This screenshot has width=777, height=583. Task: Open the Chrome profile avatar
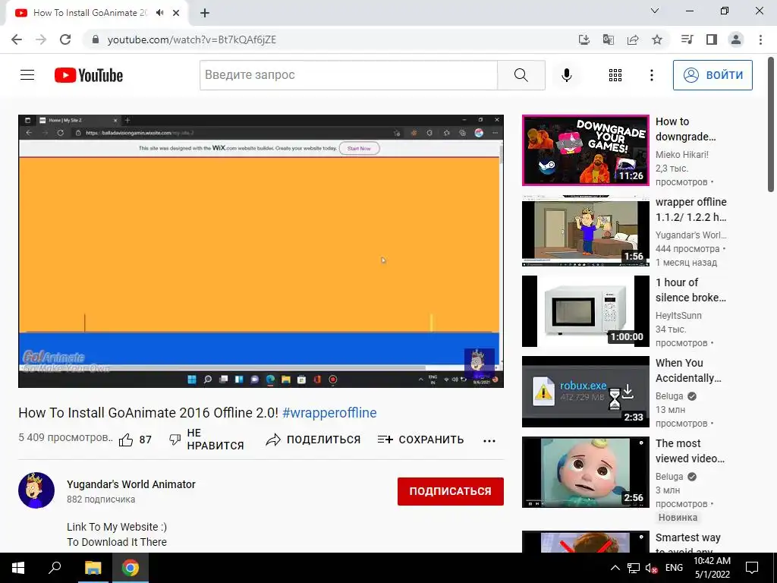(736, 39)
